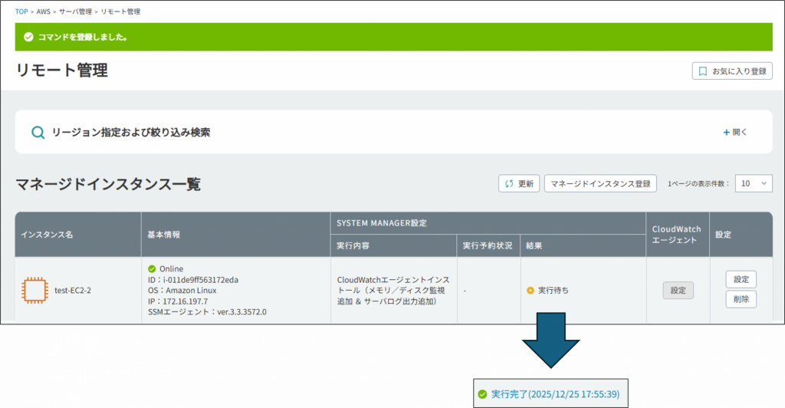Click the CloudWatch エージェント 設定 button
The height and width of the screenshot is (408, 785).
coord(678,291)
